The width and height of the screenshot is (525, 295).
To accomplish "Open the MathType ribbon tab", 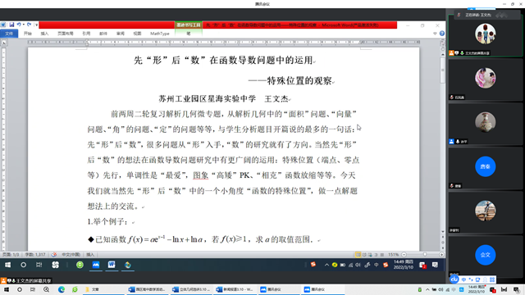I will (x=160, y=34).
